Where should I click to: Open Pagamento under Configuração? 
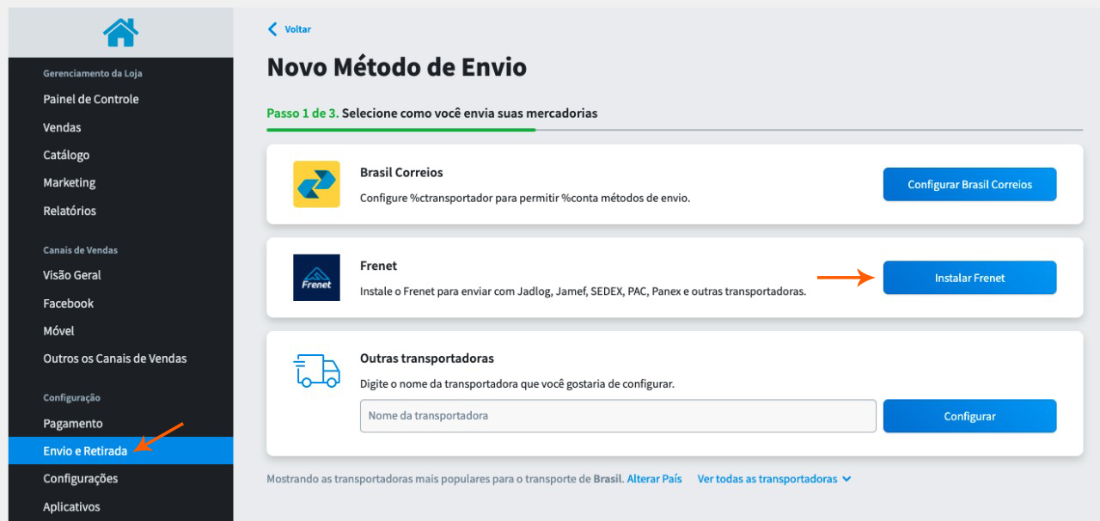72,423
